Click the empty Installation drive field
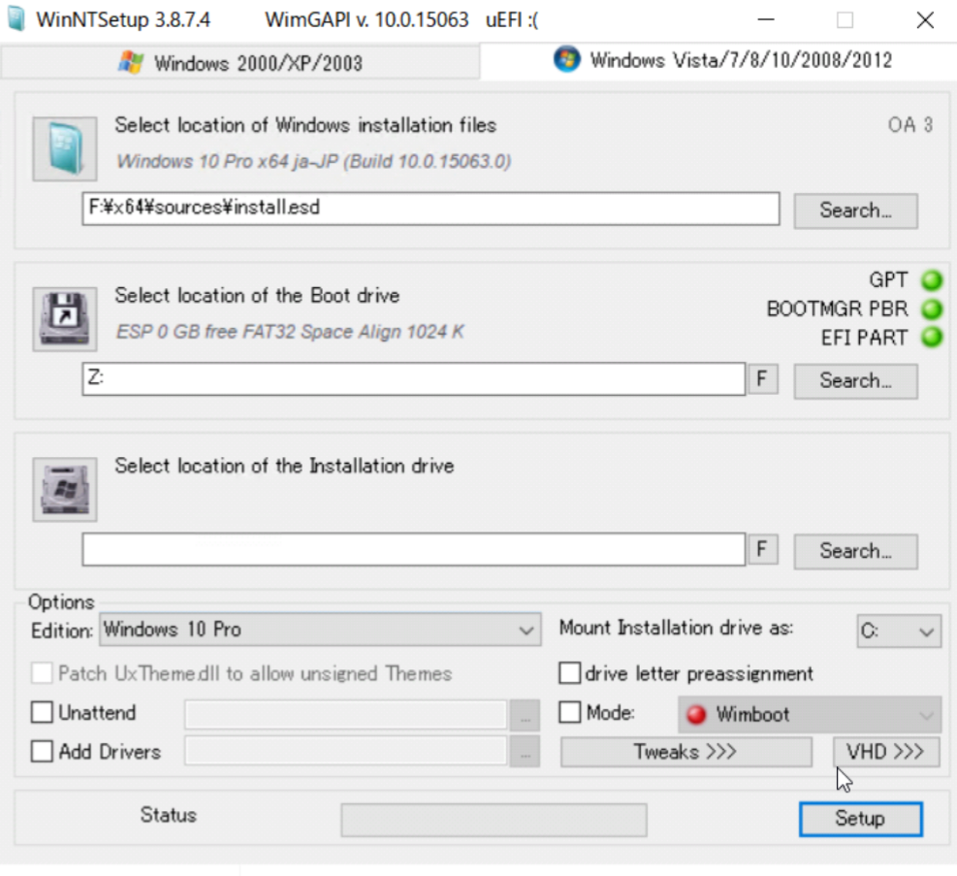 pos(414,549)
